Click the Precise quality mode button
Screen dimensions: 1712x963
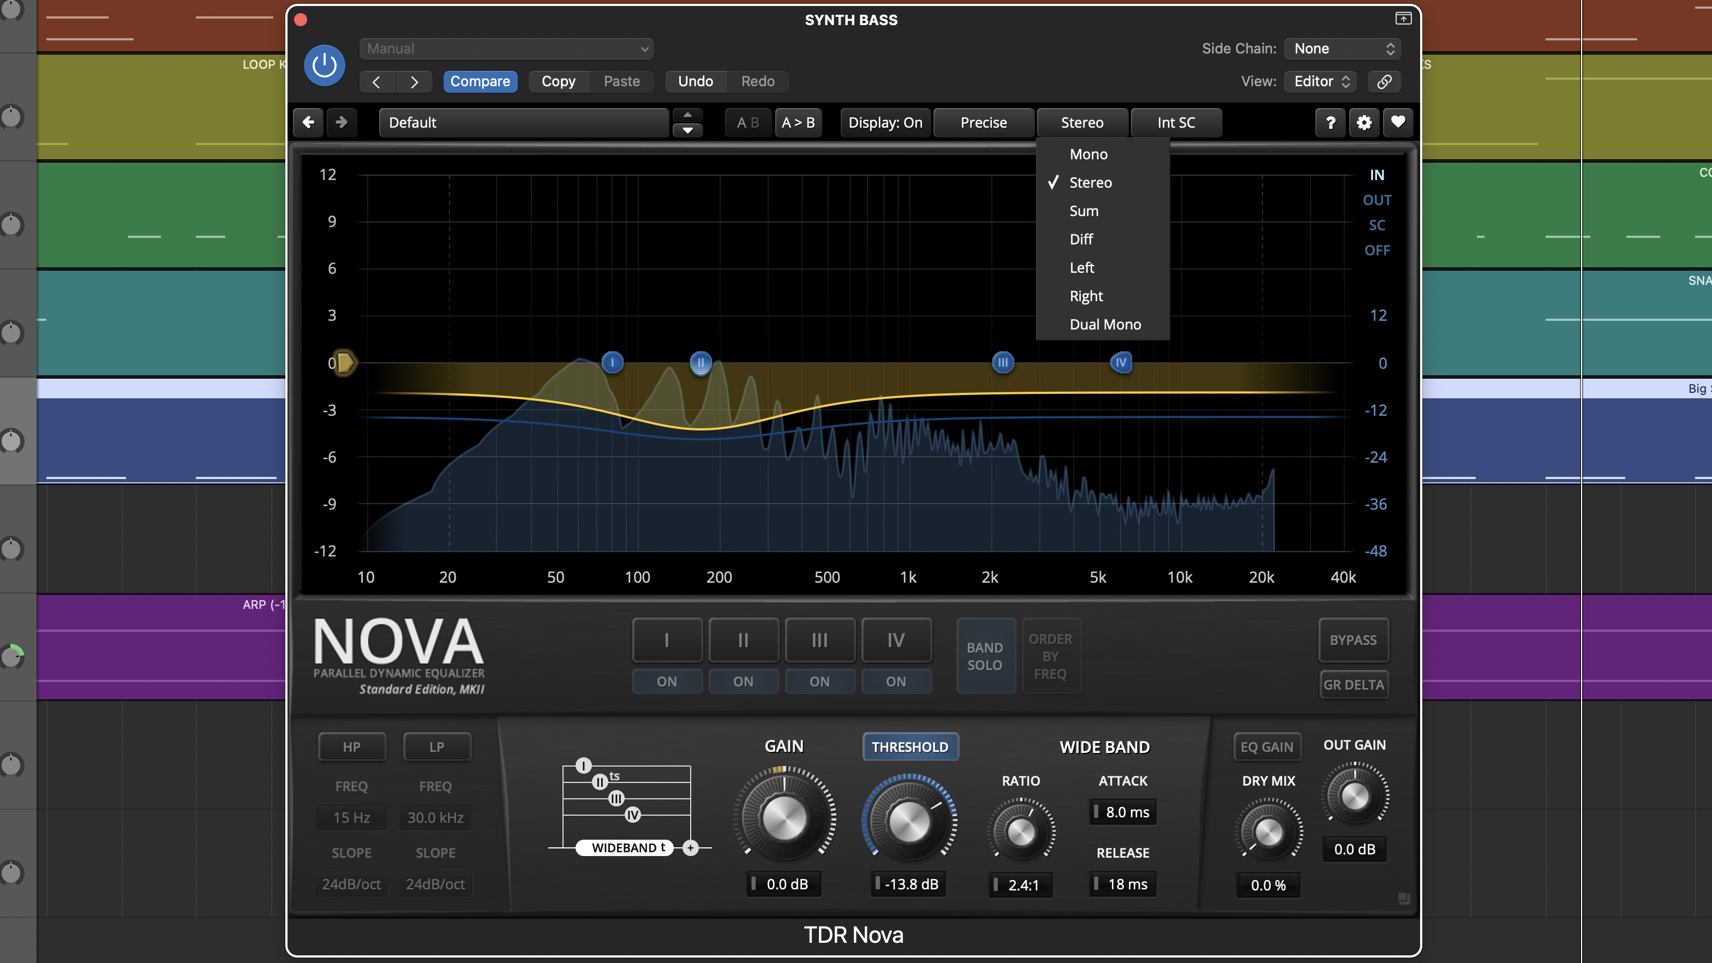click(x=984, y=122)
